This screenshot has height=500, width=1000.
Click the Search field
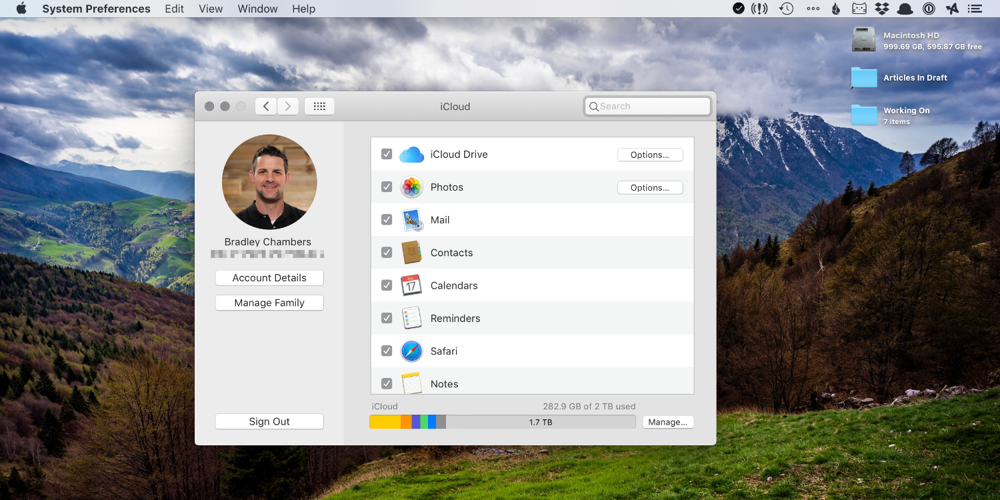click(647, 106)
